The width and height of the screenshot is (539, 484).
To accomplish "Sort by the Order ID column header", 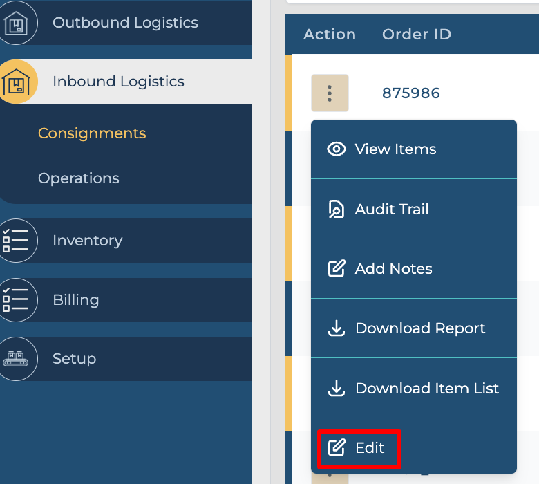I will tap(416, 35).
